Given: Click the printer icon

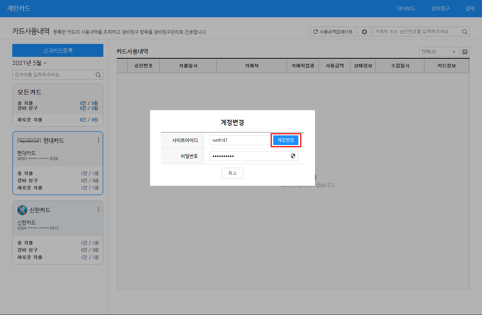Looking at the screenshot, I should [465, 52].
